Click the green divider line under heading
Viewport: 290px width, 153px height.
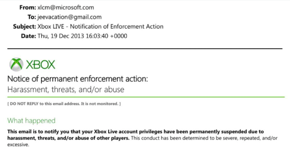(x=146, y=97)
